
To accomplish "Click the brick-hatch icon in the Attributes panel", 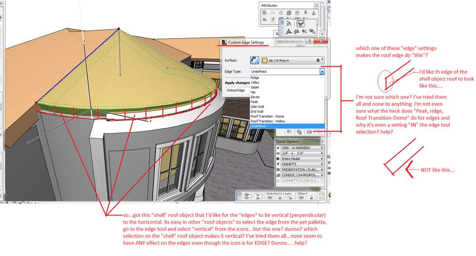I will (x=297, y=13).
